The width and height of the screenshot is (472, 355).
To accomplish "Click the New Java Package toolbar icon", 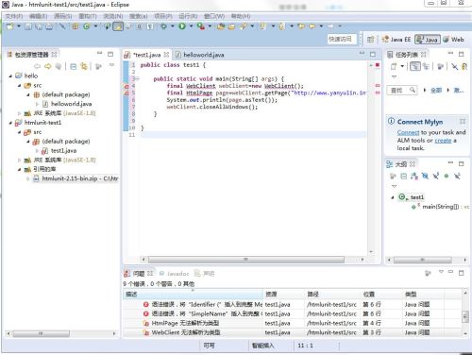I will pyautogui.click(x=76, y=26).
